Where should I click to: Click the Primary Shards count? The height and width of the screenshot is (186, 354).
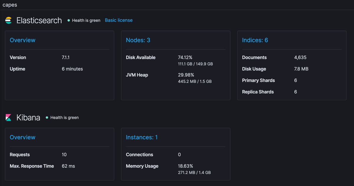[x=295, y=80]
